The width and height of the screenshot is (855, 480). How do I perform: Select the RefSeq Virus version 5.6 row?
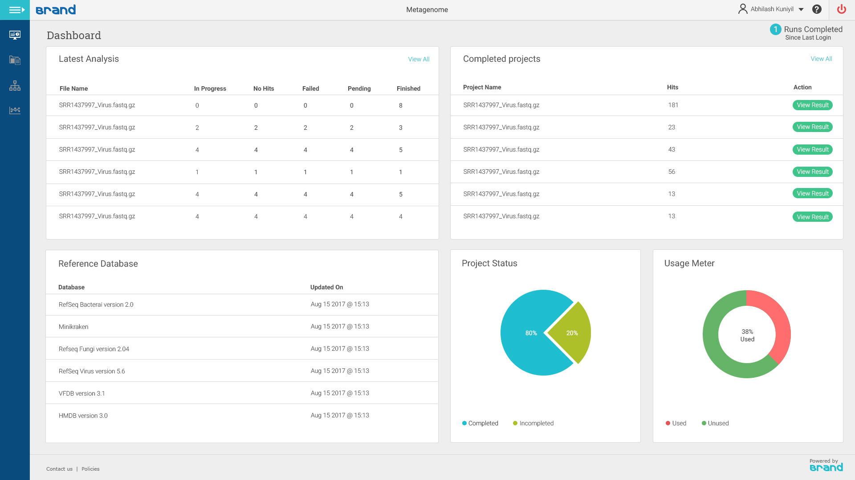click(x=92, y=371)
